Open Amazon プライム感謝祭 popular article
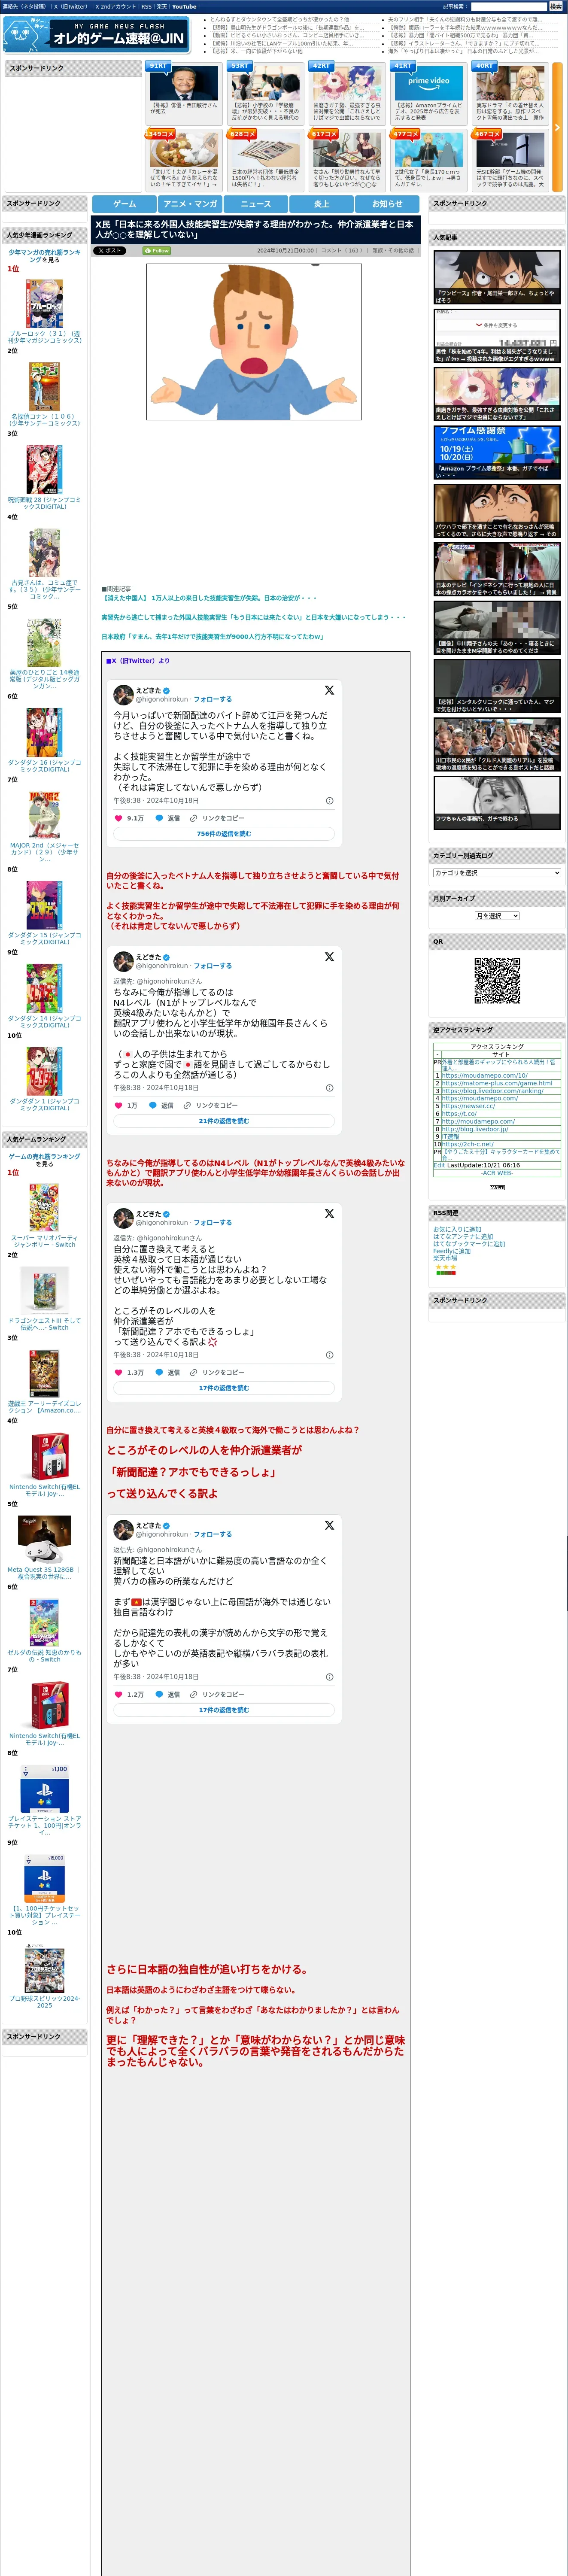This screenshot has width=568, height=2576. click(x=497, y=452)
